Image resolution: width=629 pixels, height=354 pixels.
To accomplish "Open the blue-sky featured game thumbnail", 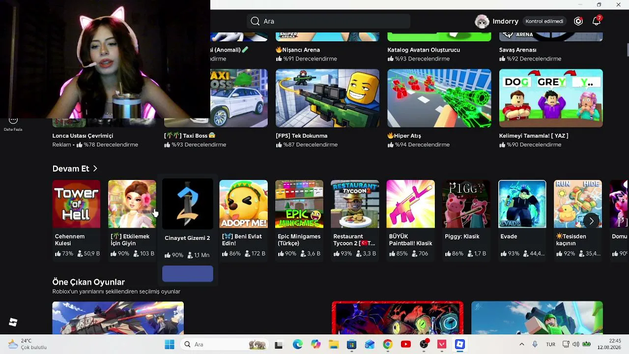I will tap(537, 318).
